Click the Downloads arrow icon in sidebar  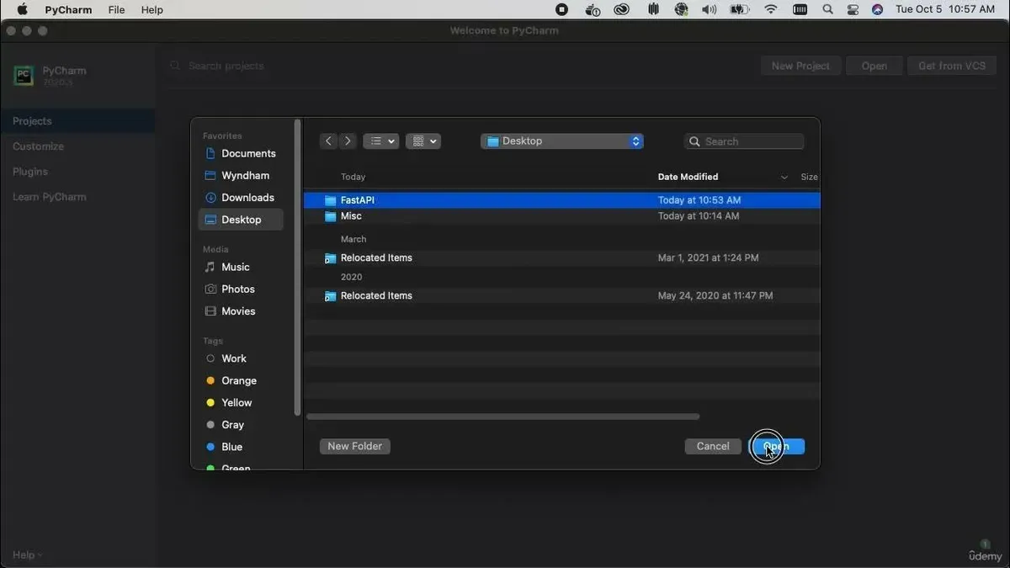tap(210, 198)
